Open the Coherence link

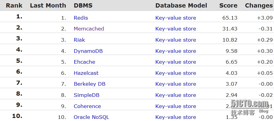pyautogui.click(x=87, y=106)
